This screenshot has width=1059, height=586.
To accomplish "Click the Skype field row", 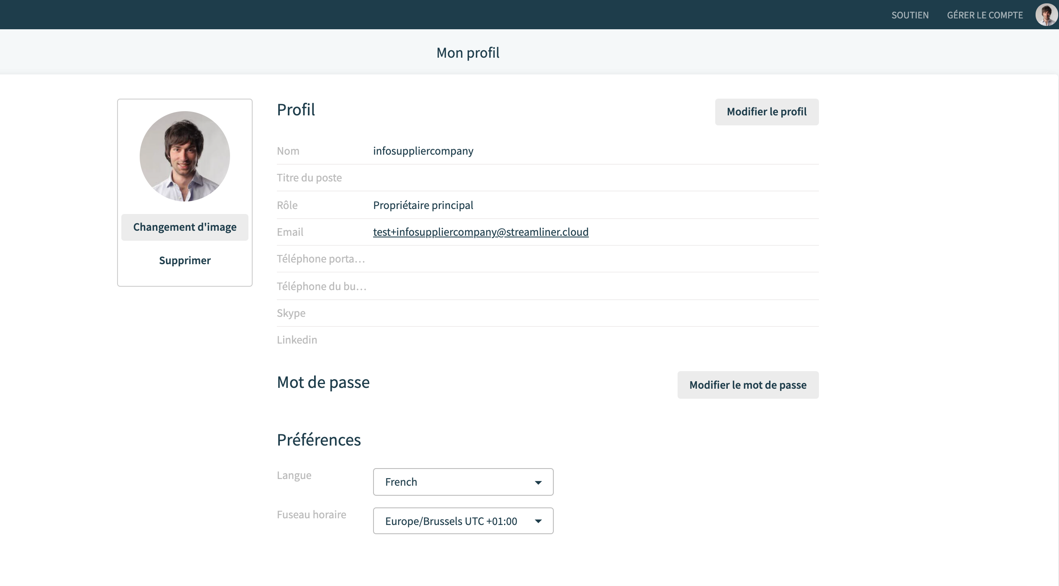I will [547, 313].
